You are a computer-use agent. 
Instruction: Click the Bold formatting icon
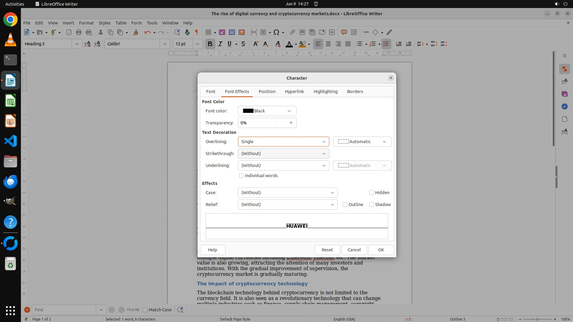pos(210,44)
